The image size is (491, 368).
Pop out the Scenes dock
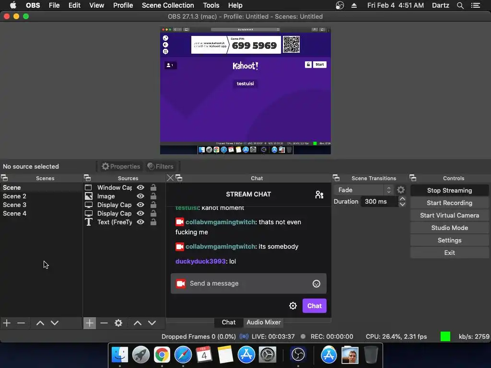pos(4,178)
